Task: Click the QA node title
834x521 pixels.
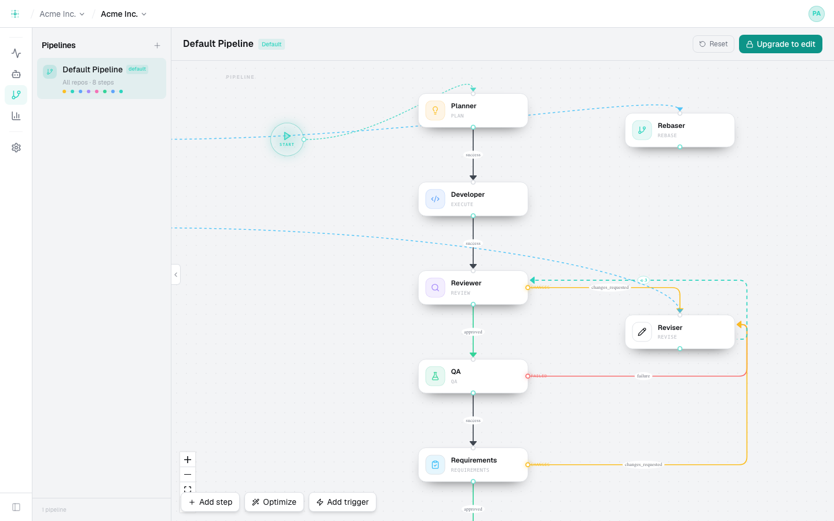Action: (456, 372)
